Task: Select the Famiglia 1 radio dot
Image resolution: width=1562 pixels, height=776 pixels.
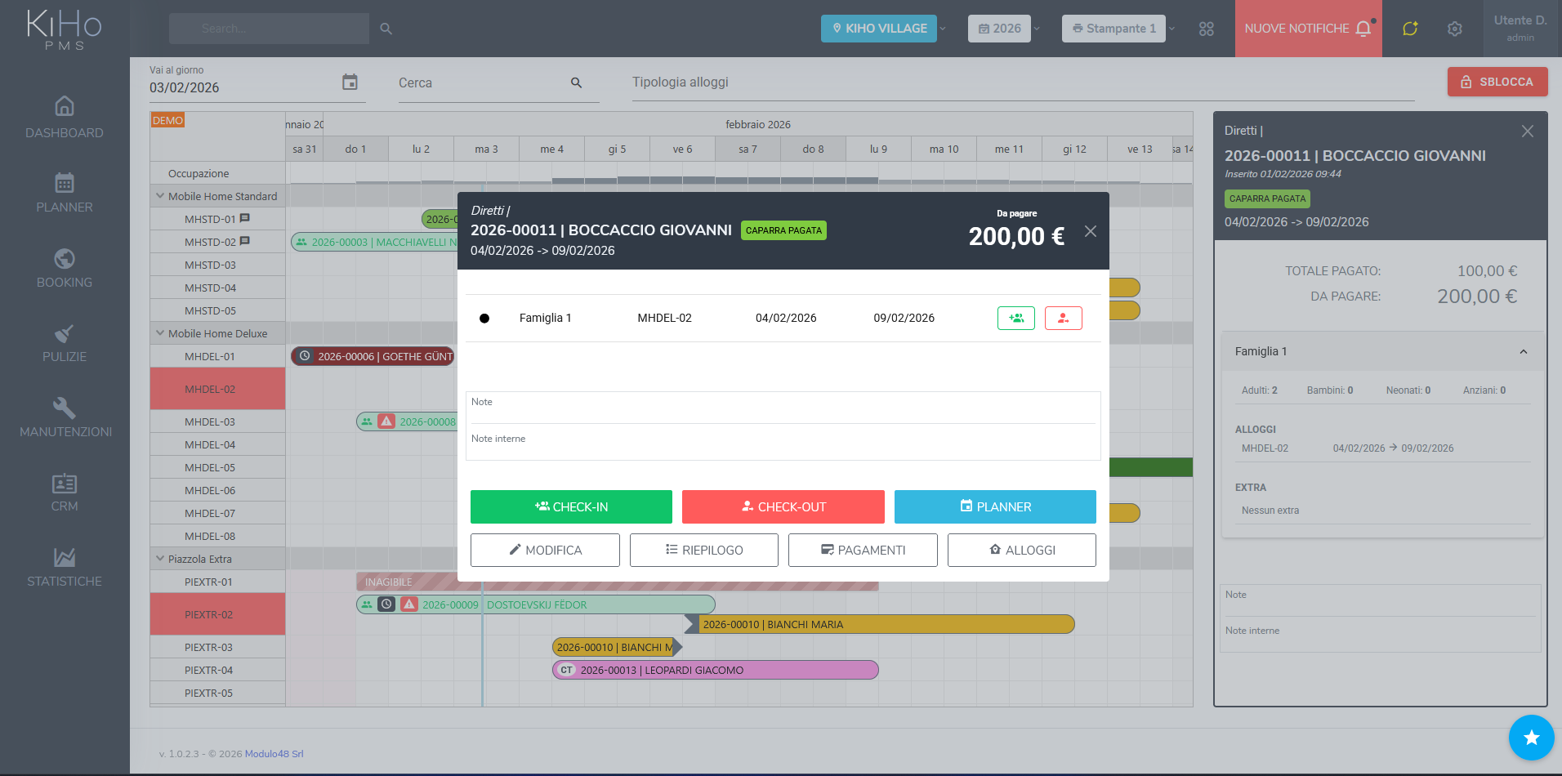Action: (484, 319)
